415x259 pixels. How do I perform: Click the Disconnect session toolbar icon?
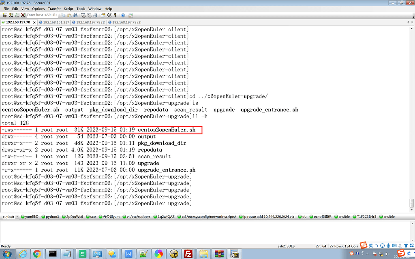23,15
